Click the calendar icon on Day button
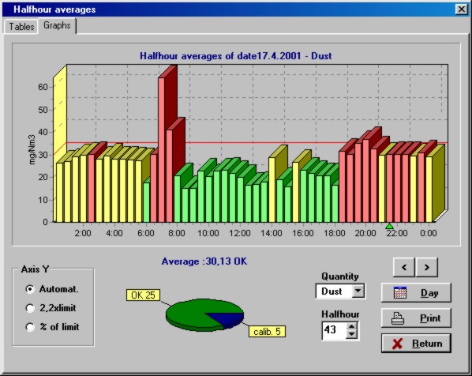 pos(400,292)
